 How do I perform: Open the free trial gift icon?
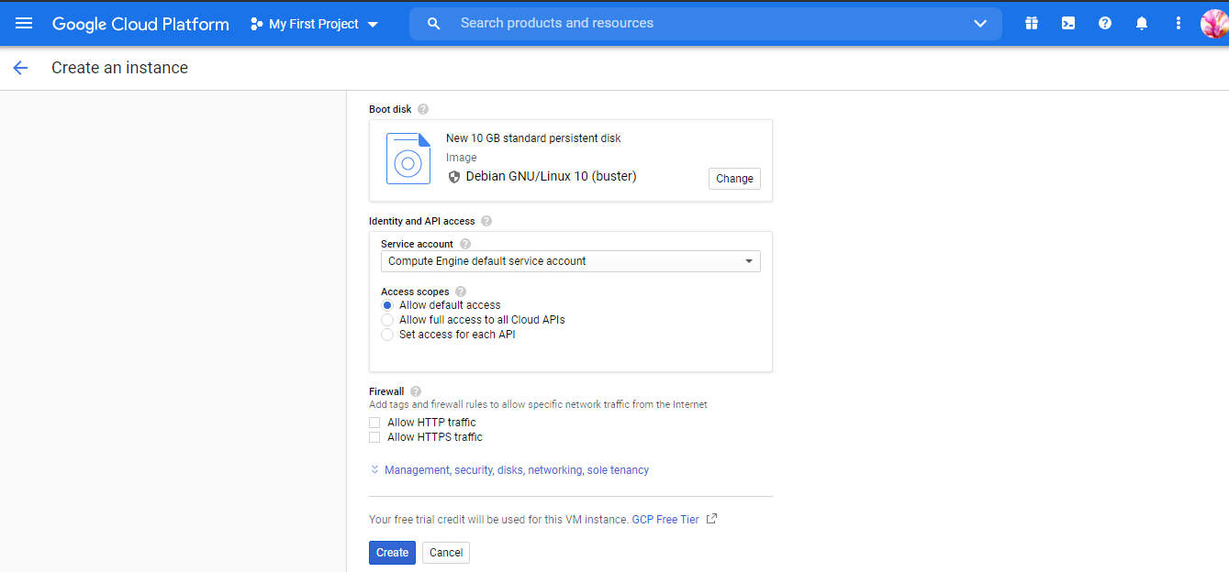tap(1032, 24)
